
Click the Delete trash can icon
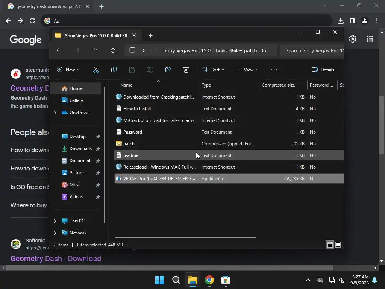click(x=186, y=70)
